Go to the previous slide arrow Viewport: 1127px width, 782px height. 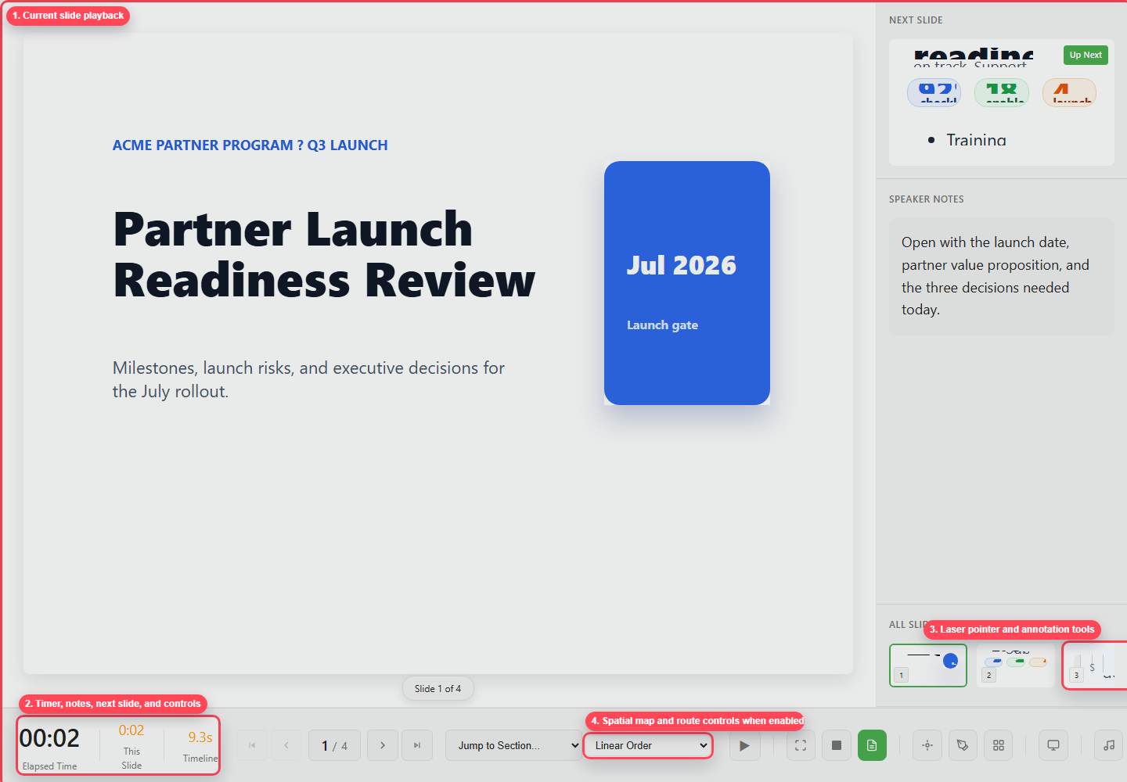[x=286, y=745]
